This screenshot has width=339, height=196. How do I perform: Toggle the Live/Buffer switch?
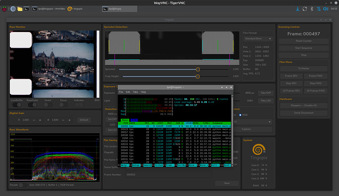click(x=17, y=105)
